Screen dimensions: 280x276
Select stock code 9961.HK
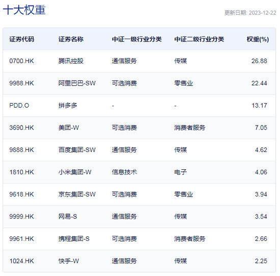point(21,239)
